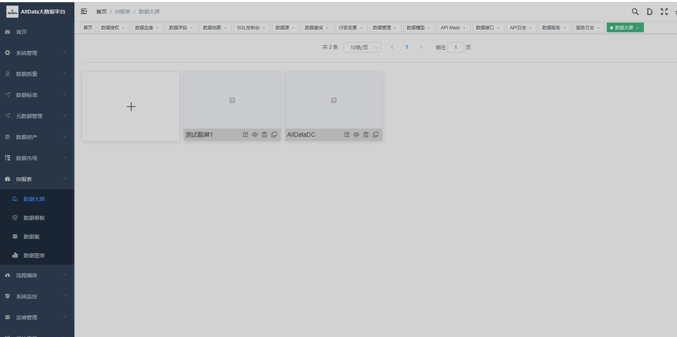The width and height of the screenshot is (677, 337).
Task: Copy the 测试酷屏1 screen
Action: [274, 134]
